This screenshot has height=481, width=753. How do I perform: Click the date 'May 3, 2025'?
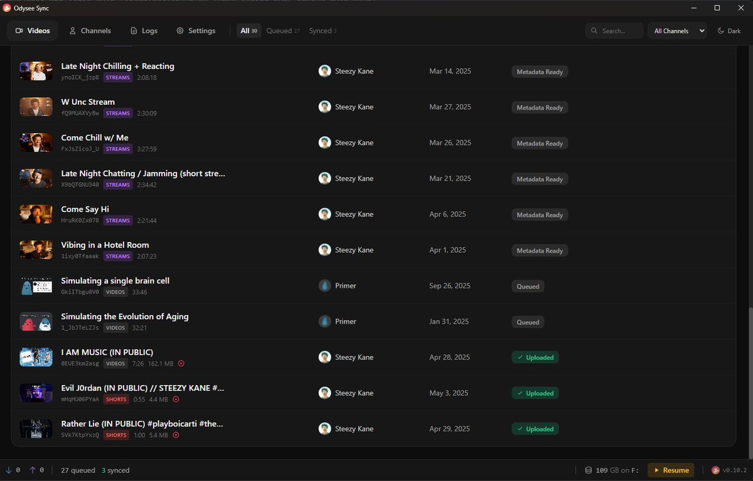[x=449, y=393]
